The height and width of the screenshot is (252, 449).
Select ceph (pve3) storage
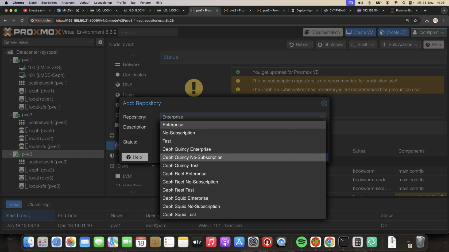click(x=41, y=170)
